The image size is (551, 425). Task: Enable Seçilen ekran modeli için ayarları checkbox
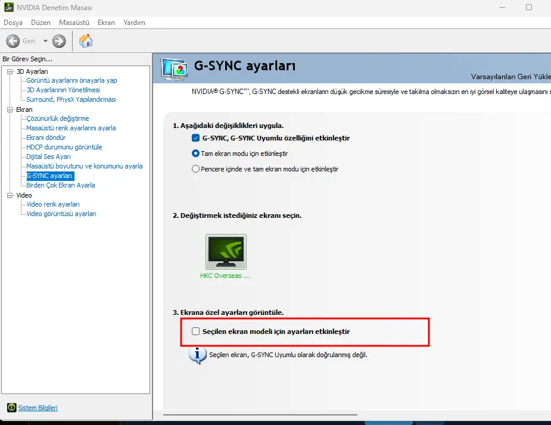point(196,331)
